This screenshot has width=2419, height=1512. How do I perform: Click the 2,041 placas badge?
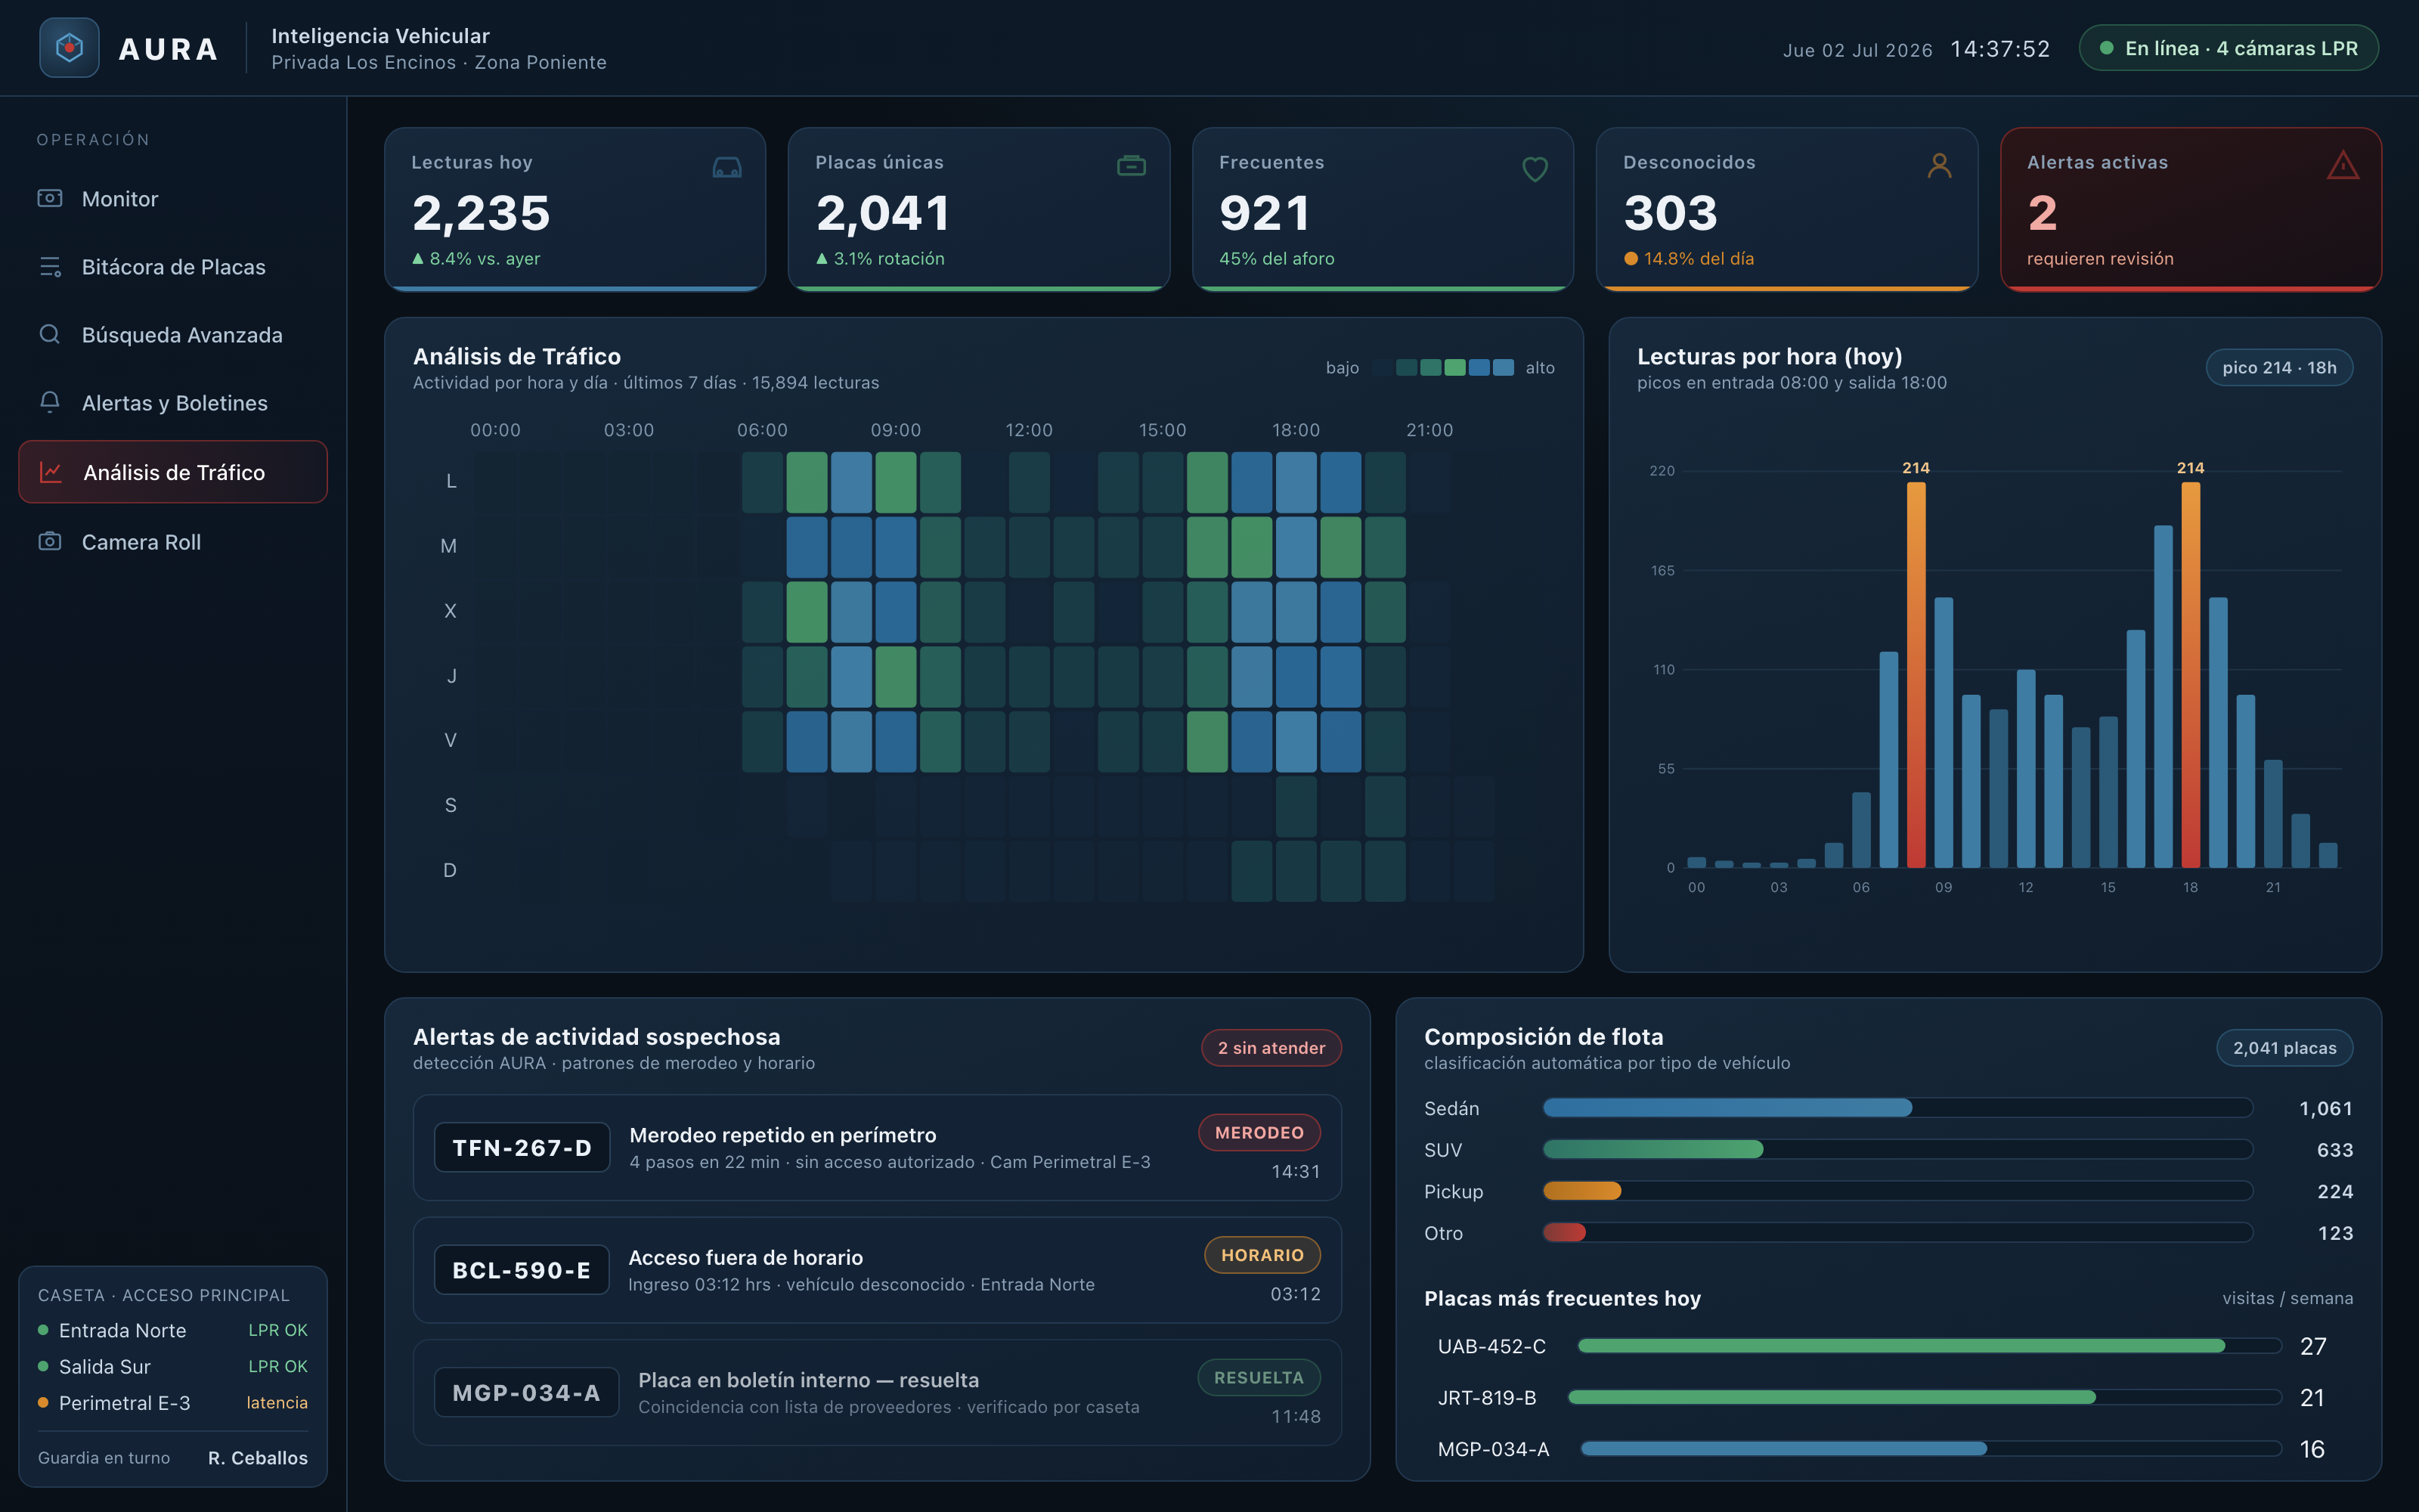pos(2284,1047)
